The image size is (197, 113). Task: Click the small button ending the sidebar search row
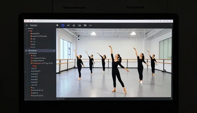pyautogui.click(x=54, y=51)
